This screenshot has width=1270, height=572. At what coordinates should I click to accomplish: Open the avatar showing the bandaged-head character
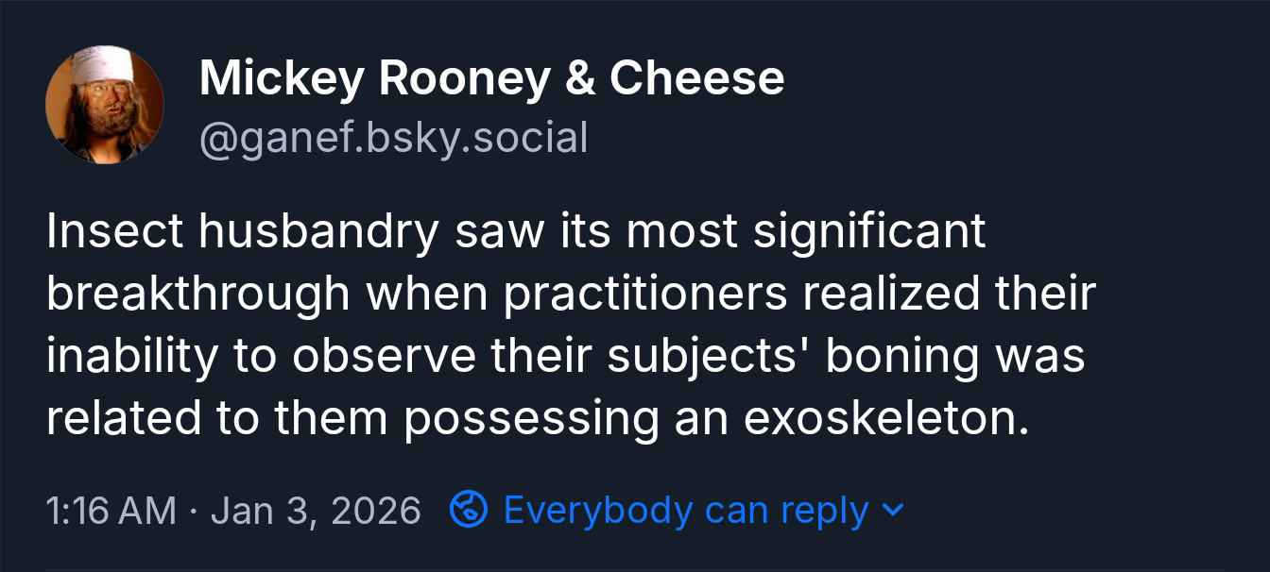point(106,105)
